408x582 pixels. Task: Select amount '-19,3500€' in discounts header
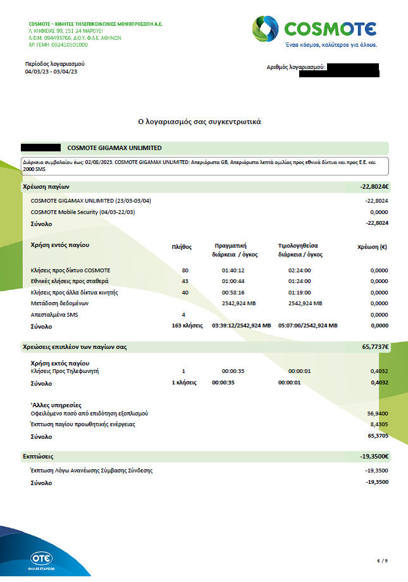pos(374,457)
